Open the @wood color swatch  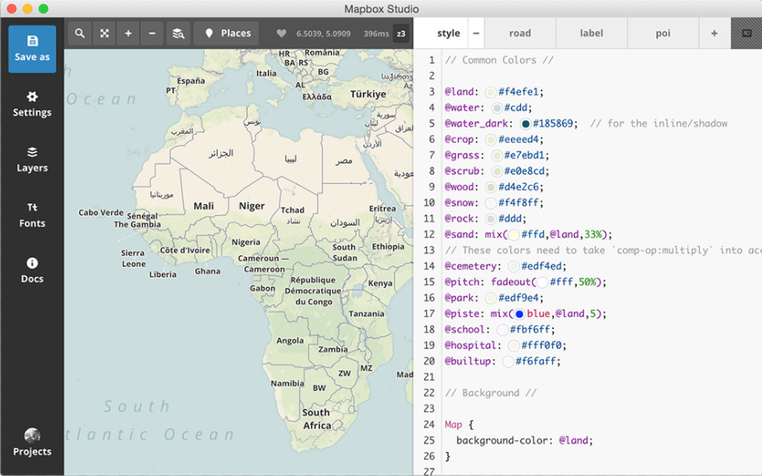coord(491,187)
